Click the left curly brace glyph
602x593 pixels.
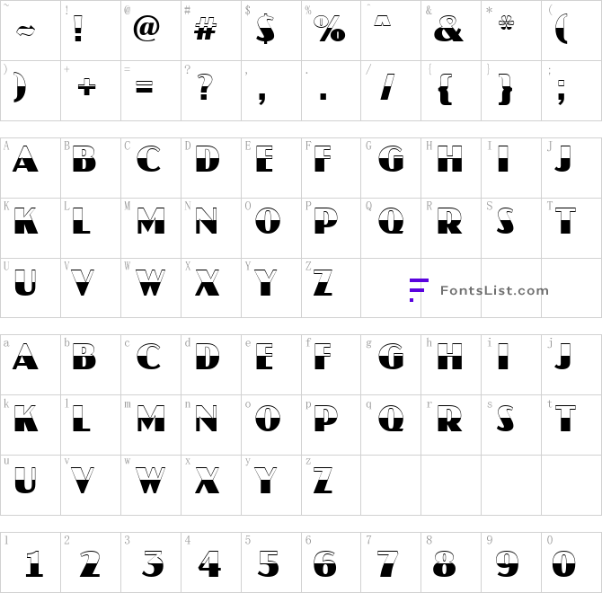point(445,90)
